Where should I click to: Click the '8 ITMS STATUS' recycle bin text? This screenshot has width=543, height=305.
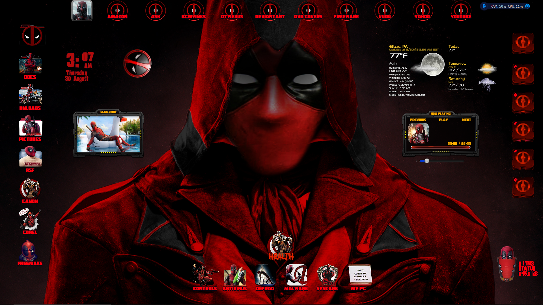point(528,269)
